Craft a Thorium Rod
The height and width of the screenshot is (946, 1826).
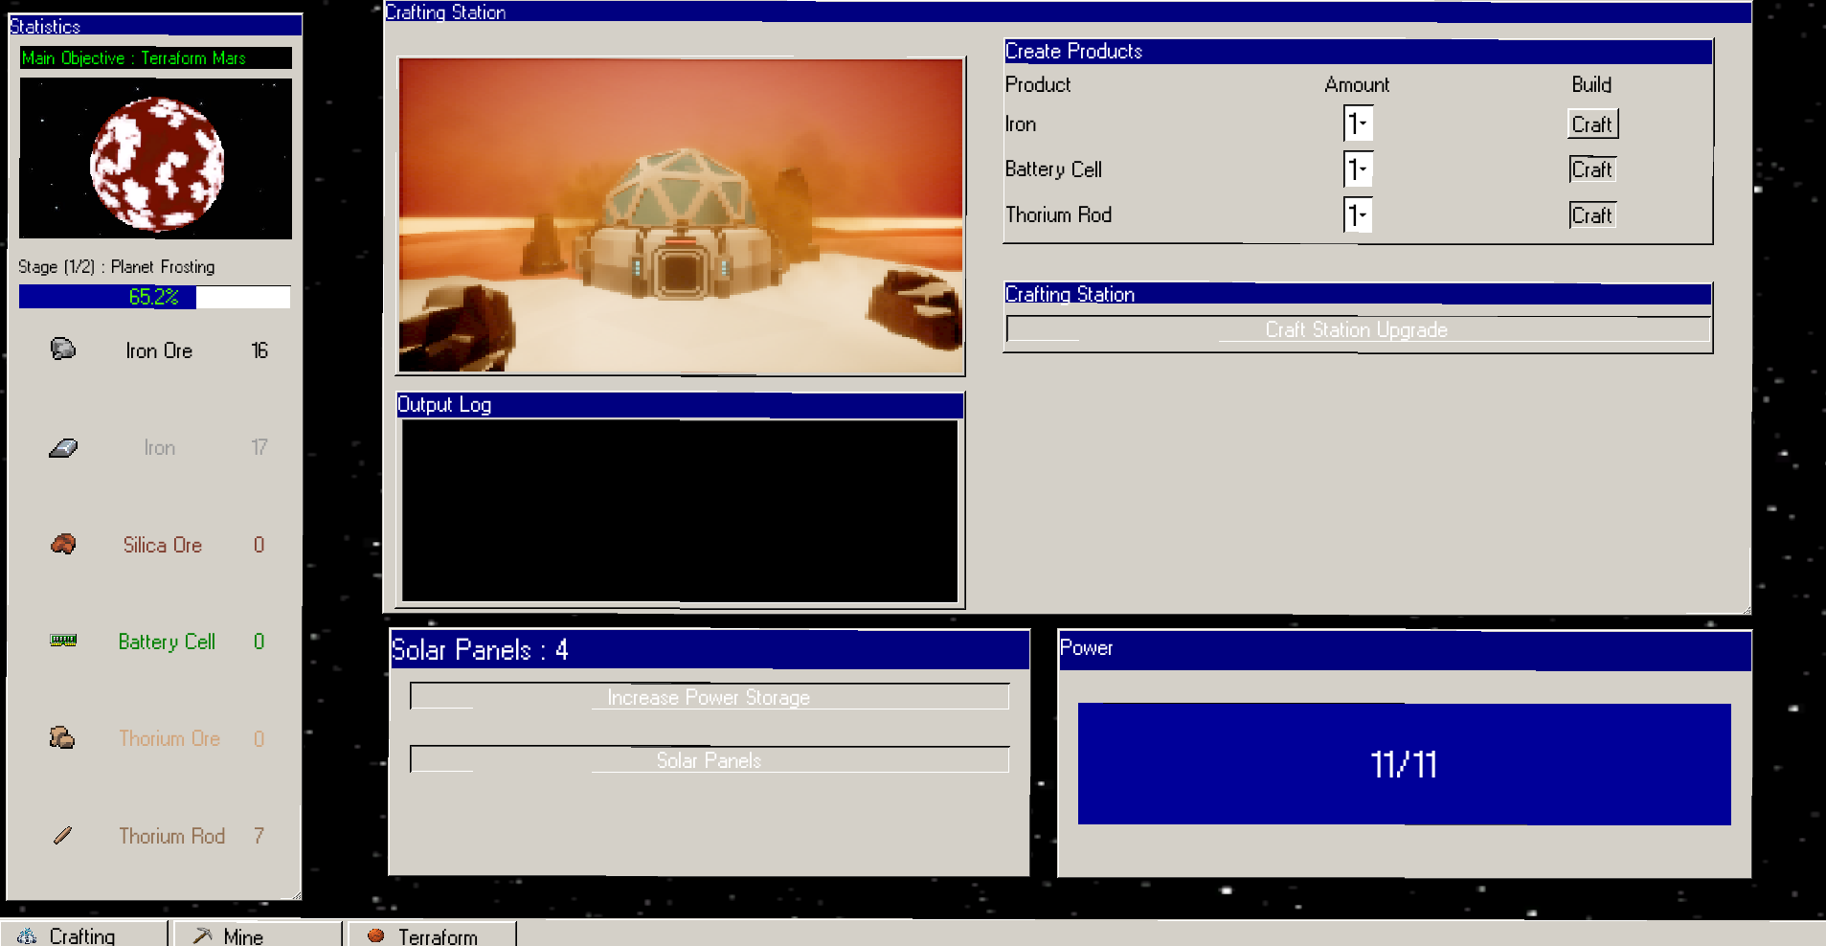click(1592, 215)
